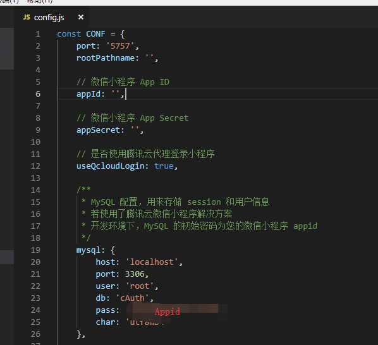Click the '5757' port value
378x345 pixels.
click(120, 45)
